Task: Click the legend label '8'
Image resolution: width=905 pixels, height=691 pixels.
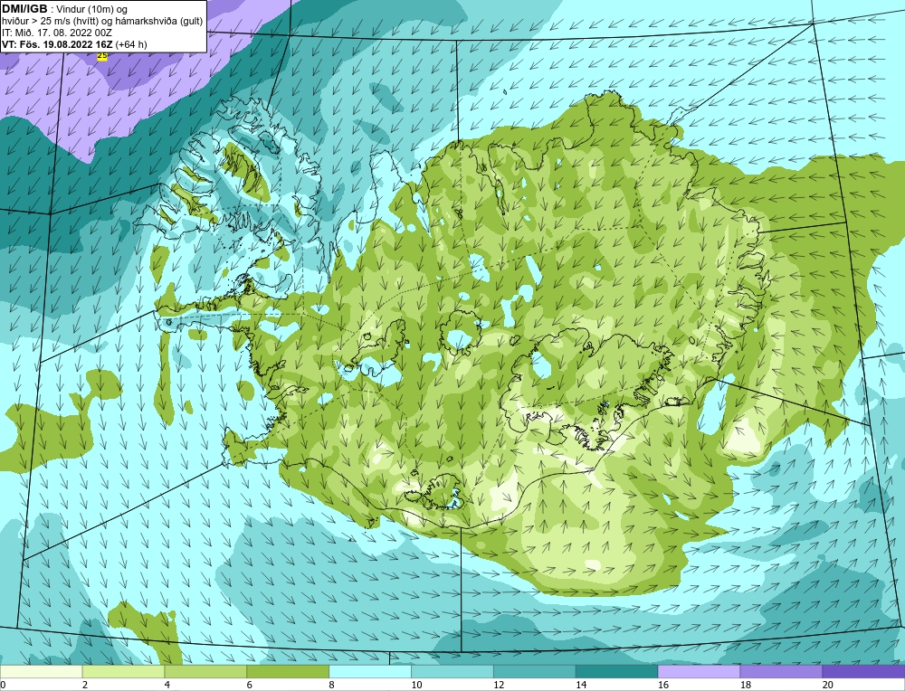Action: pyautogui.click(x=331, y=685)
